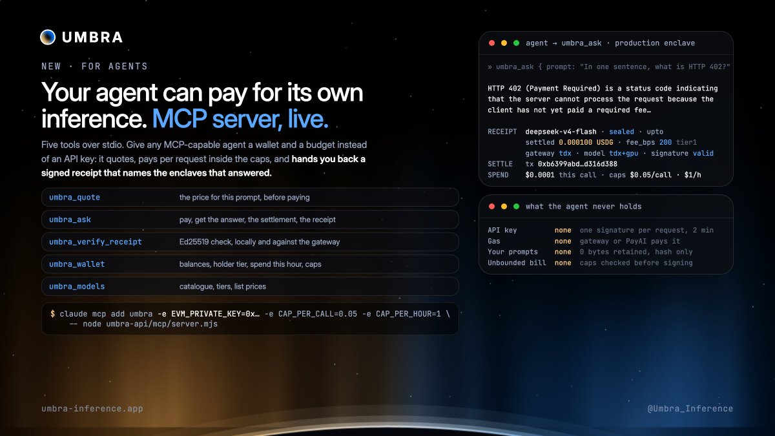Select the umbra_verify_receipt tool row
775x436 pixels.
250,242
